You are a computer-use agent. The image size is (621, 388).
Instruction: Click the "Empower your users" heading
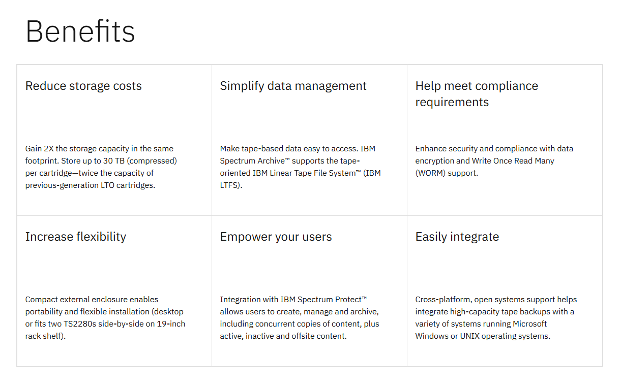click(x=276, y=237)
